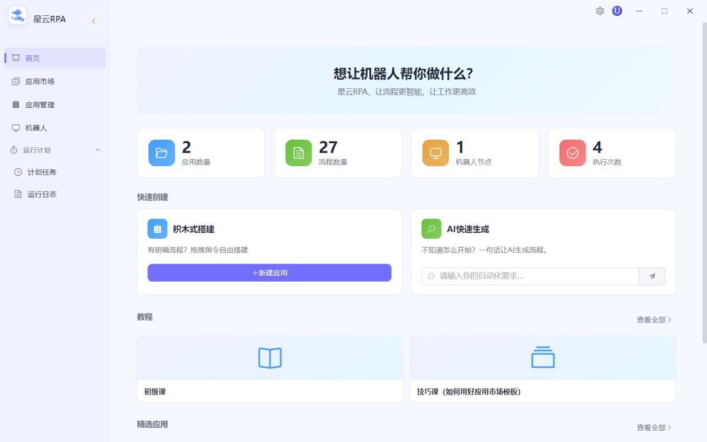This screenshot has width=707, height=442.
Task: Collapse the sidebar with the left arrow
Action: 94,20
